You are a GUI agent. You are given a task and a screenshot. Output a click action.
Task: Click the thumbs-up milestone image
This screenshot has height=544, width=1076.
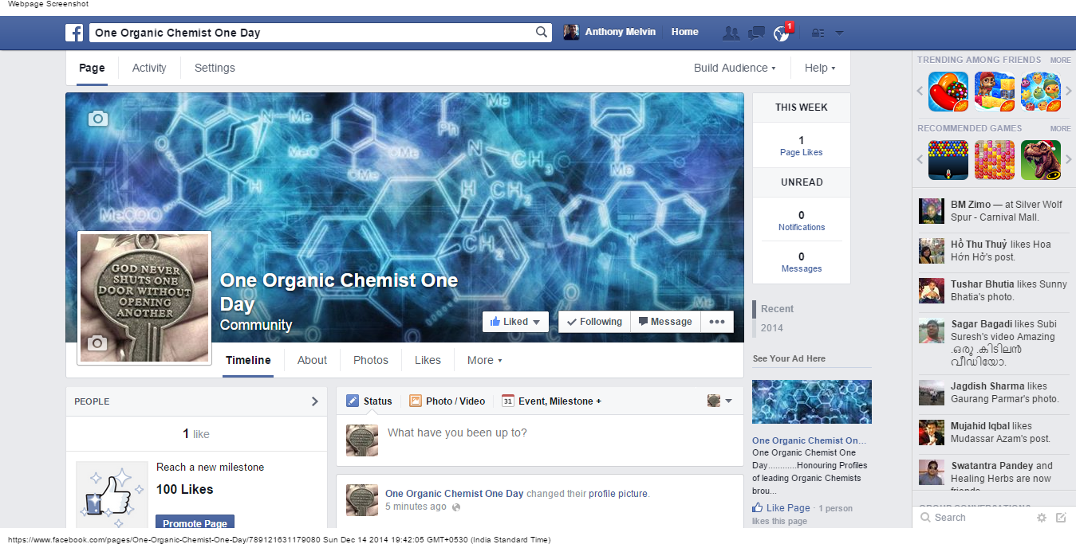112,495
